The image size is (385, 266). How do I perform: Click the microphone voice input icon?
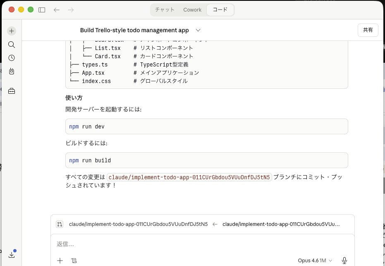(x=344, y=260)
